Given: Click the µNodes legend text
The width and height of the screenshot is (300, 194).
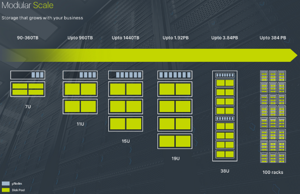Looking at the screenshot, I should click(x=17, y=184).
